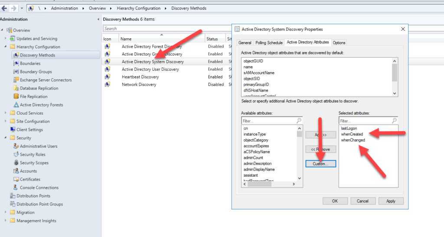
Task: Click the Available attributes filter field
Action: (271, 121)
